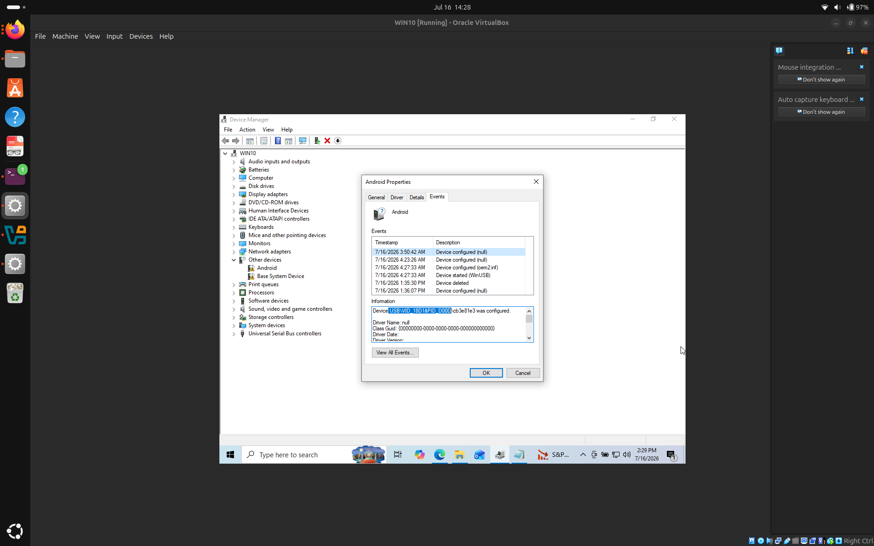
Task: Collapse the Other devices category
Action: pyautogui.click(x=234, y=260)
